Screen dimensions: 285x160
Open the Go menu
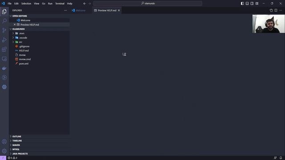pos(44,4)
